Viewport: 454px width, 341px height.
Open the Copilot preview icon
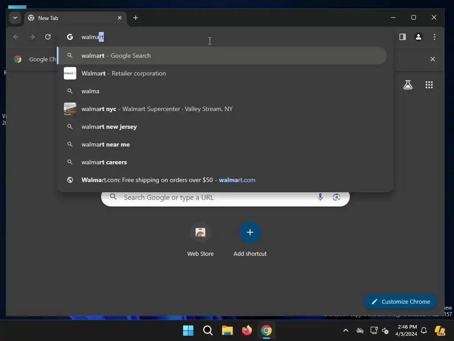[440, 330]
